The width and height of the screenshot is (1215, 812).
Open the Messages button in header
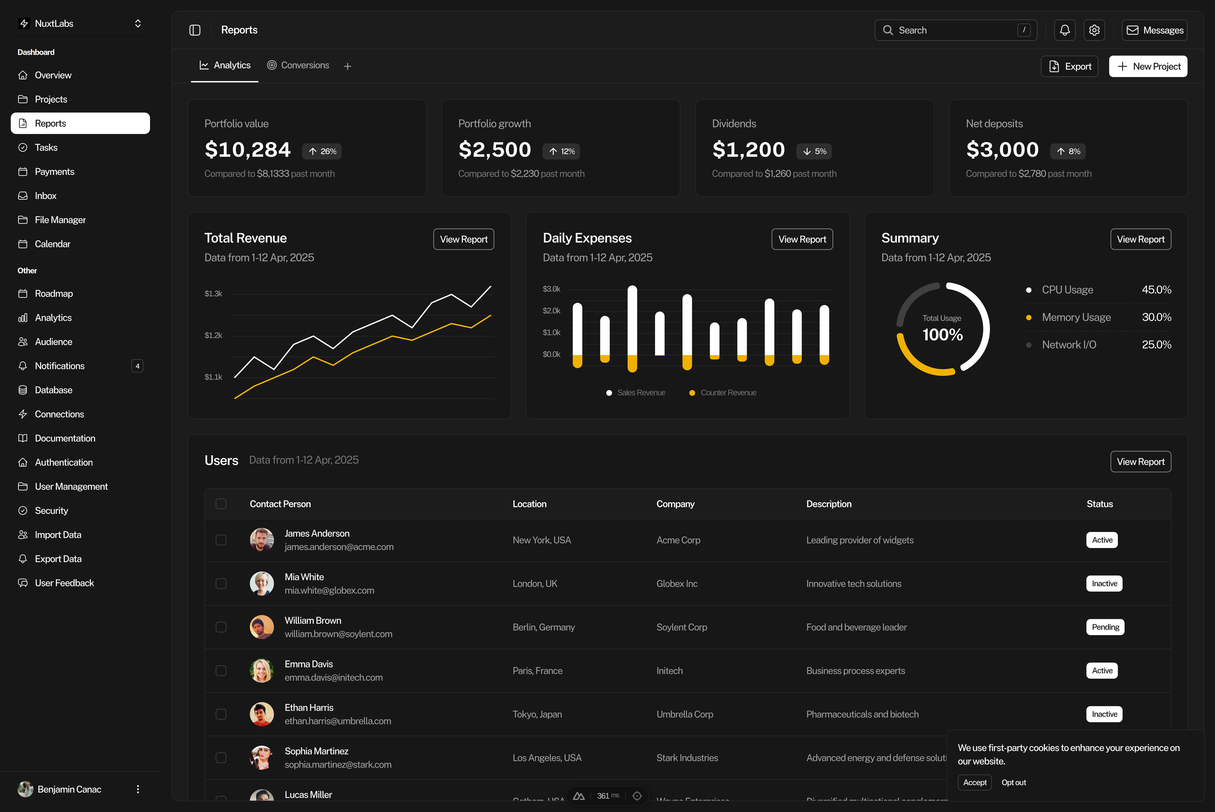1154,30
